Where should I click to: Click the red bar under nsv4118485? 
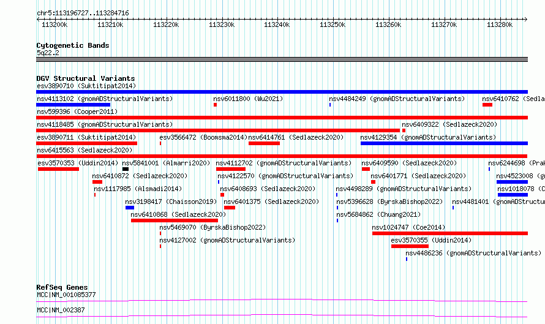tap(218, 130)
